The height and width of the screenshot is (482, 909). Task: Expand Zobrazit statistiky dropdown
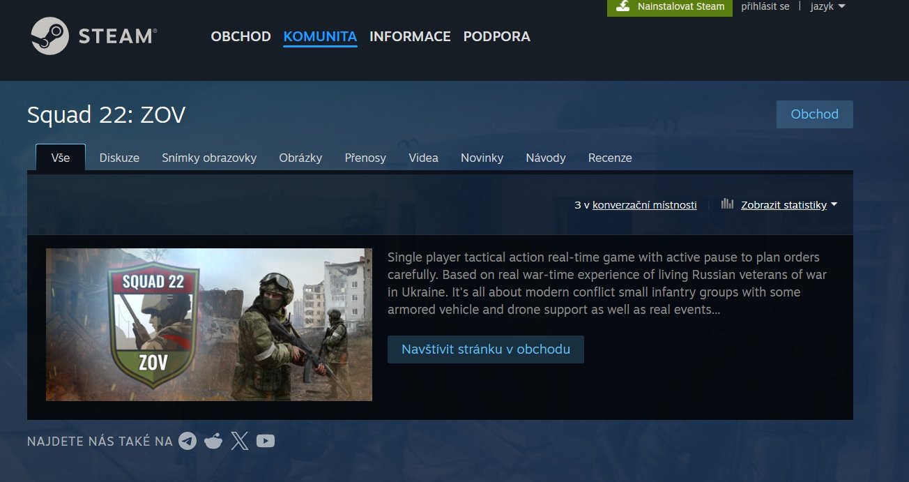[788, 205]
